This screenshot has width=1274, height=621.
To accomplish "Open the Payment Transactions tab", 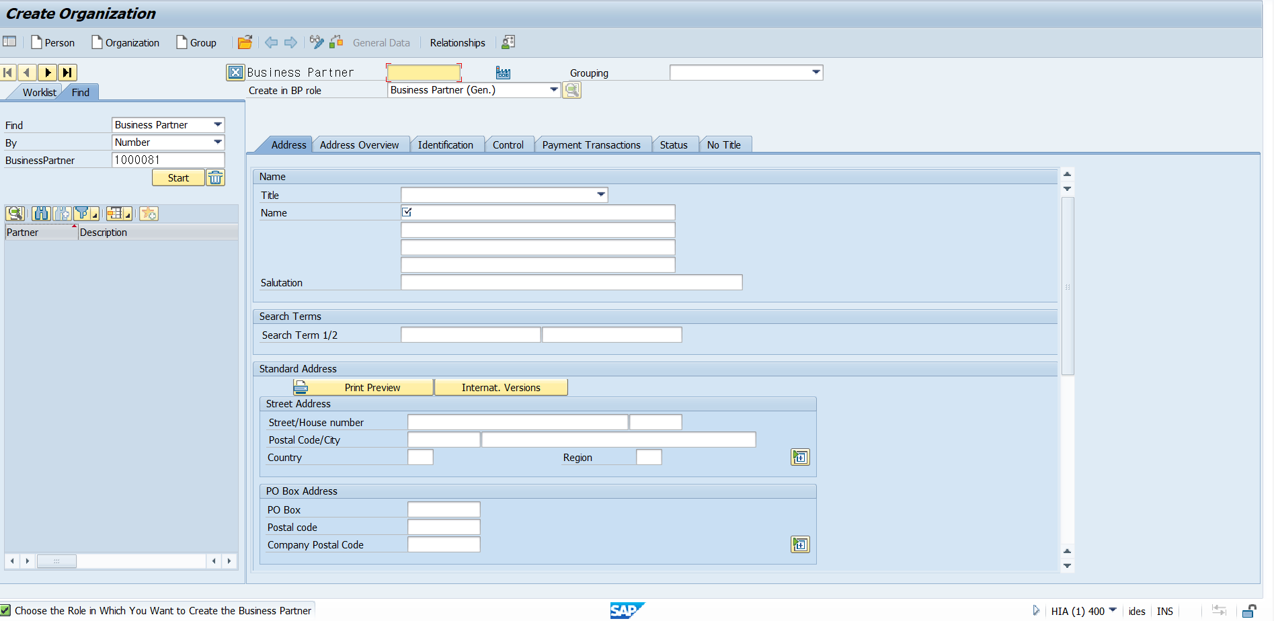I will coord(591,145).
